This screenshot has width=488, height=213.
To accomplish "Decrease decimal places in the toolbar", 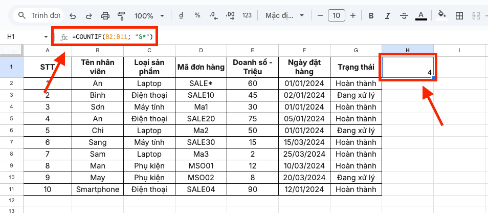I will (x=213, y=15).
